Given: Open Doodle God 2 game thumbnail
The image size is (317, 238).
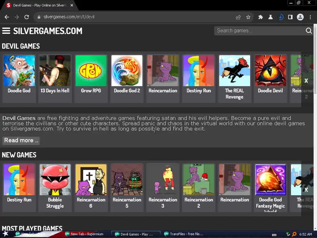Looking at the screenshot, I should [127, 71].
